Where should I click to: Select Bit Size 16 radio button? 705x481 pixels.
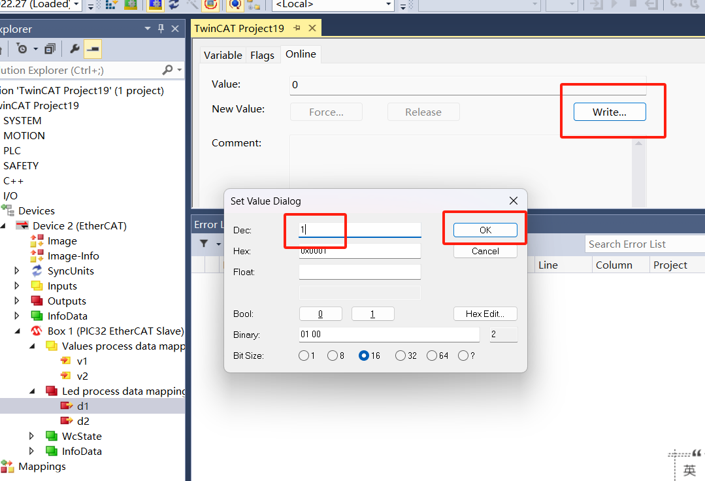click(x=364, y=356)
